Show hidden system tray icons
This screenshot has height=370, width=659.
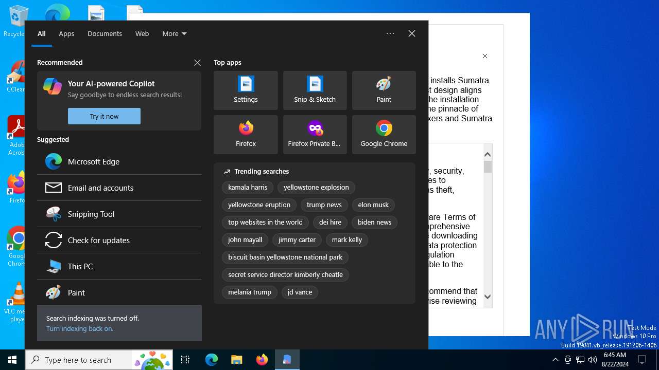(555, 360)
